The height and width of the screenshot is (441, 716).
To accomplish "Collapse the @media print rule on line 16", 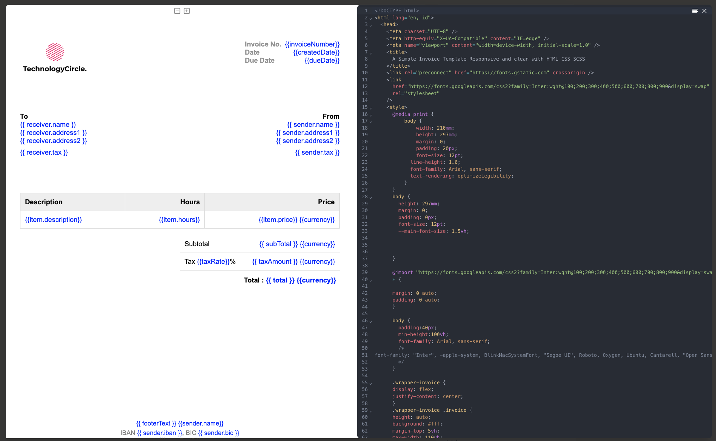I will (x=371, y=115).
